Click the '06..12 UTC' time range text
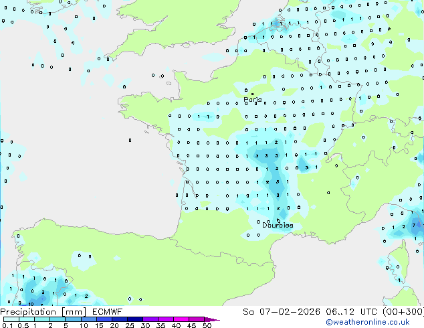The width and height of the screenshot is (424, 328). (351, 312)
